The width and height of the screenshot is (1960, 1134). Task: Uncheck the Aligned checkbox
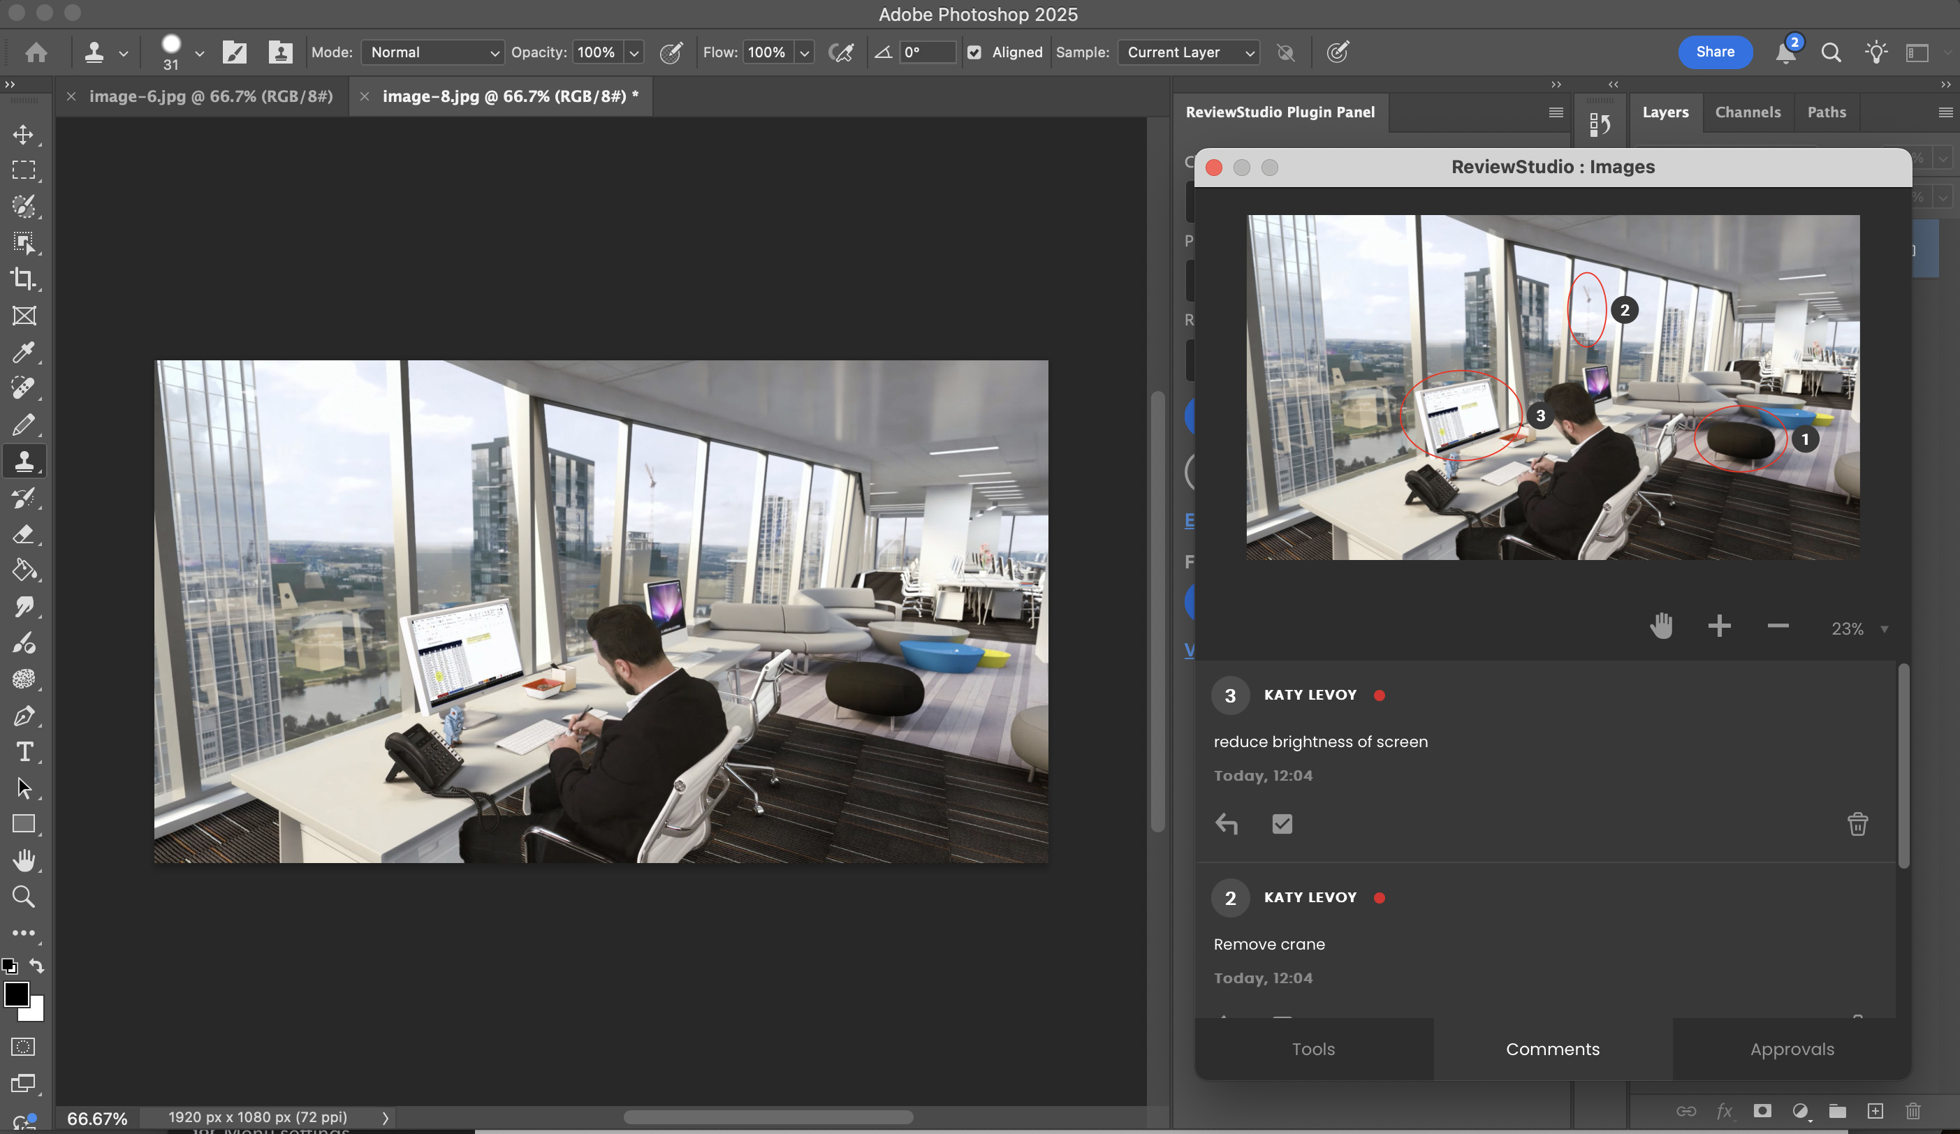pos(974,52)
